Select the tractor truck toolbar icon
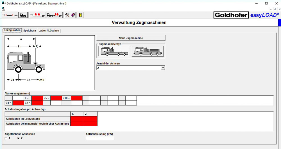281x149 pixels. [23, 15]
